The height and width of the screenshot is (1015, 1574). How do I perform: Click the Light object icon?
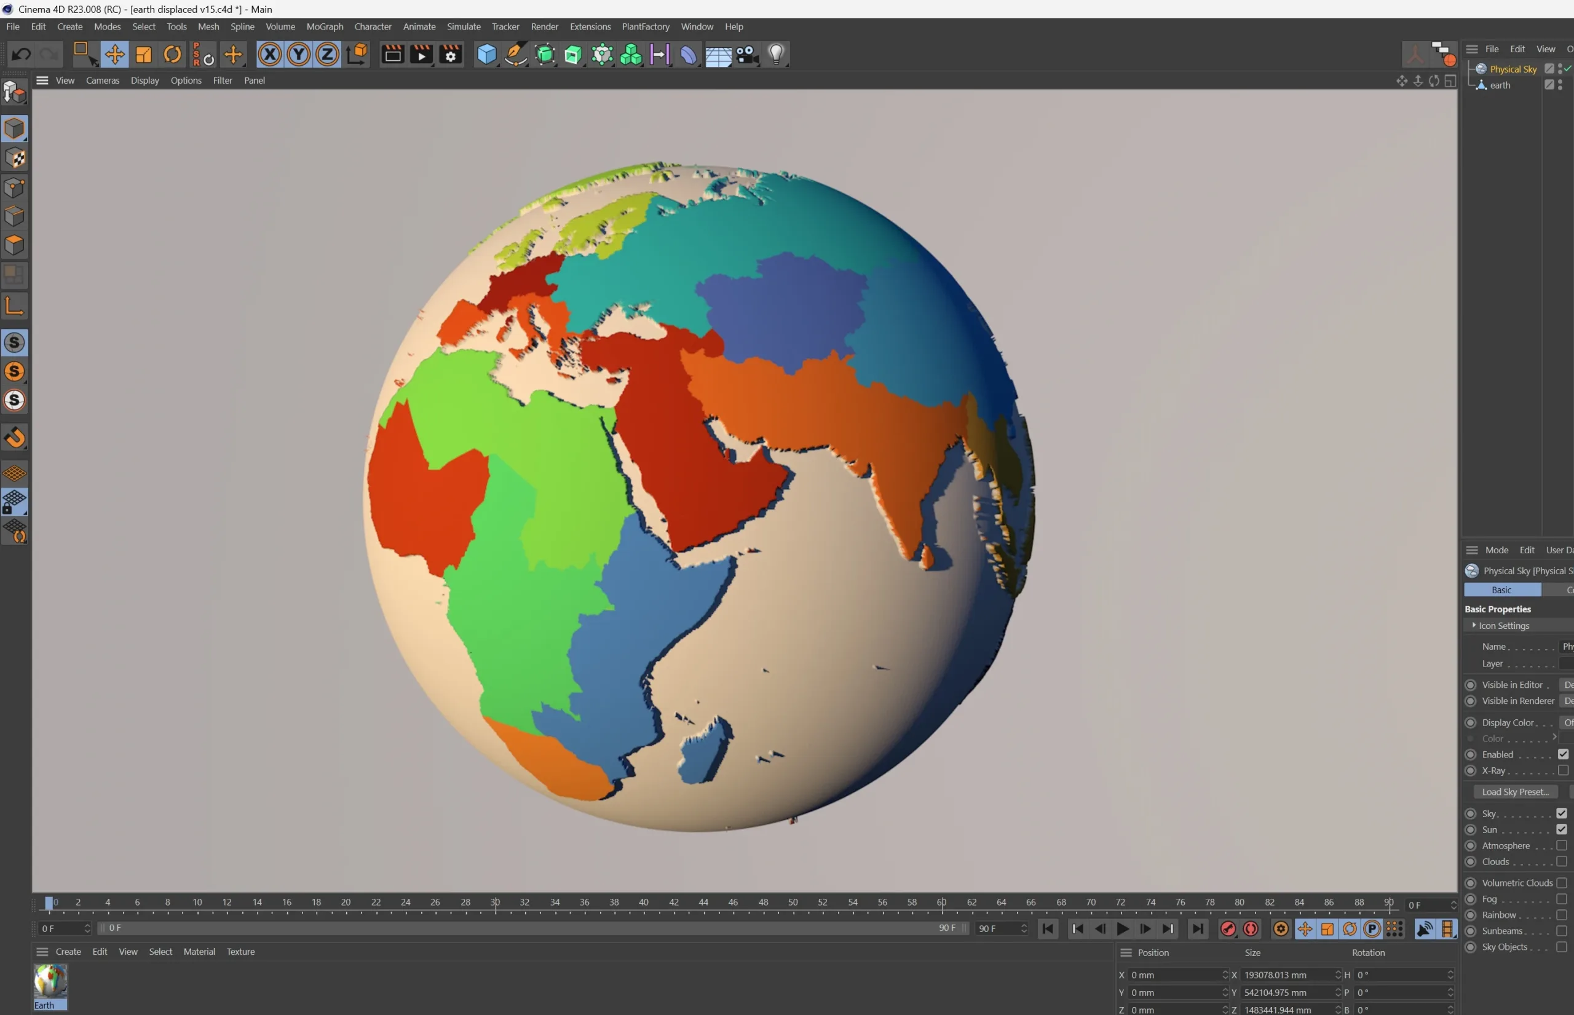[776, 54]
